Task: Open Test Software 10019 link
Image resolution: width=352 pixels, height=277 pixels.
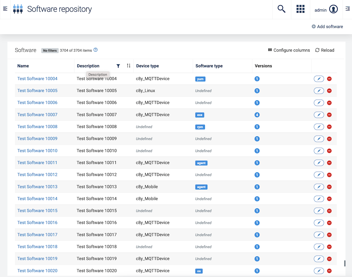Action: coord(37,259)
